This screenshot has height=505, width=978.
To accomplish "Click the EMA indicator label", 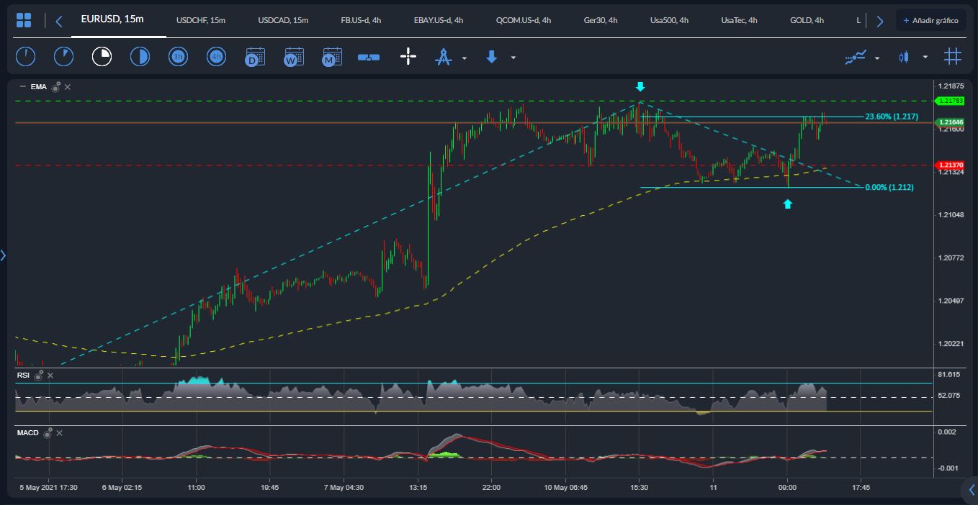I will 39,87.
